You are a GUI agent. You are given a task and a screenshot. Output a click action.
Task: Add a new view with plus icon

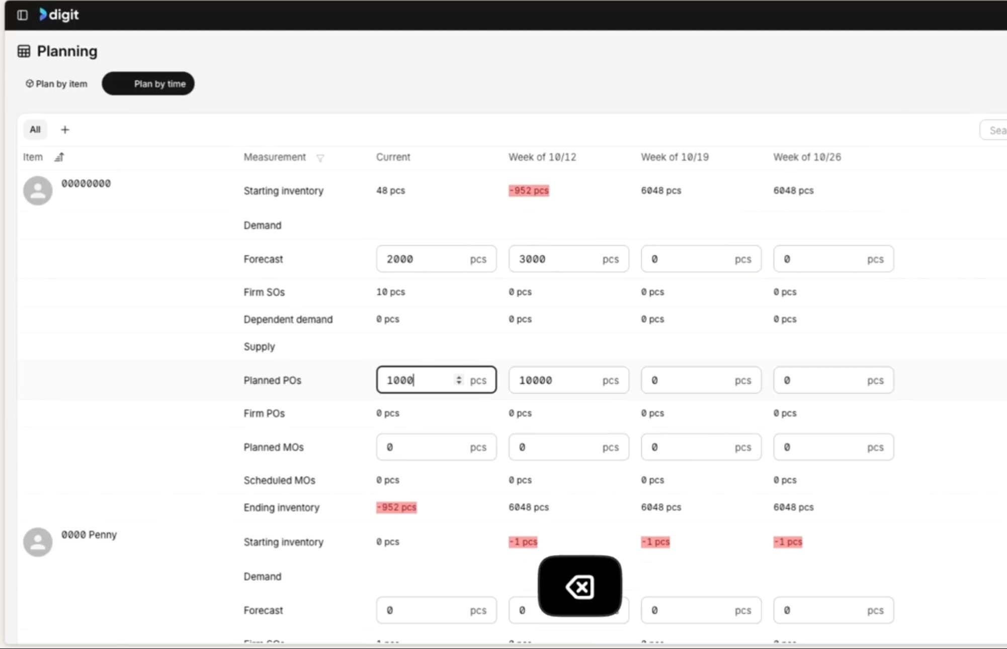[65, 130]
